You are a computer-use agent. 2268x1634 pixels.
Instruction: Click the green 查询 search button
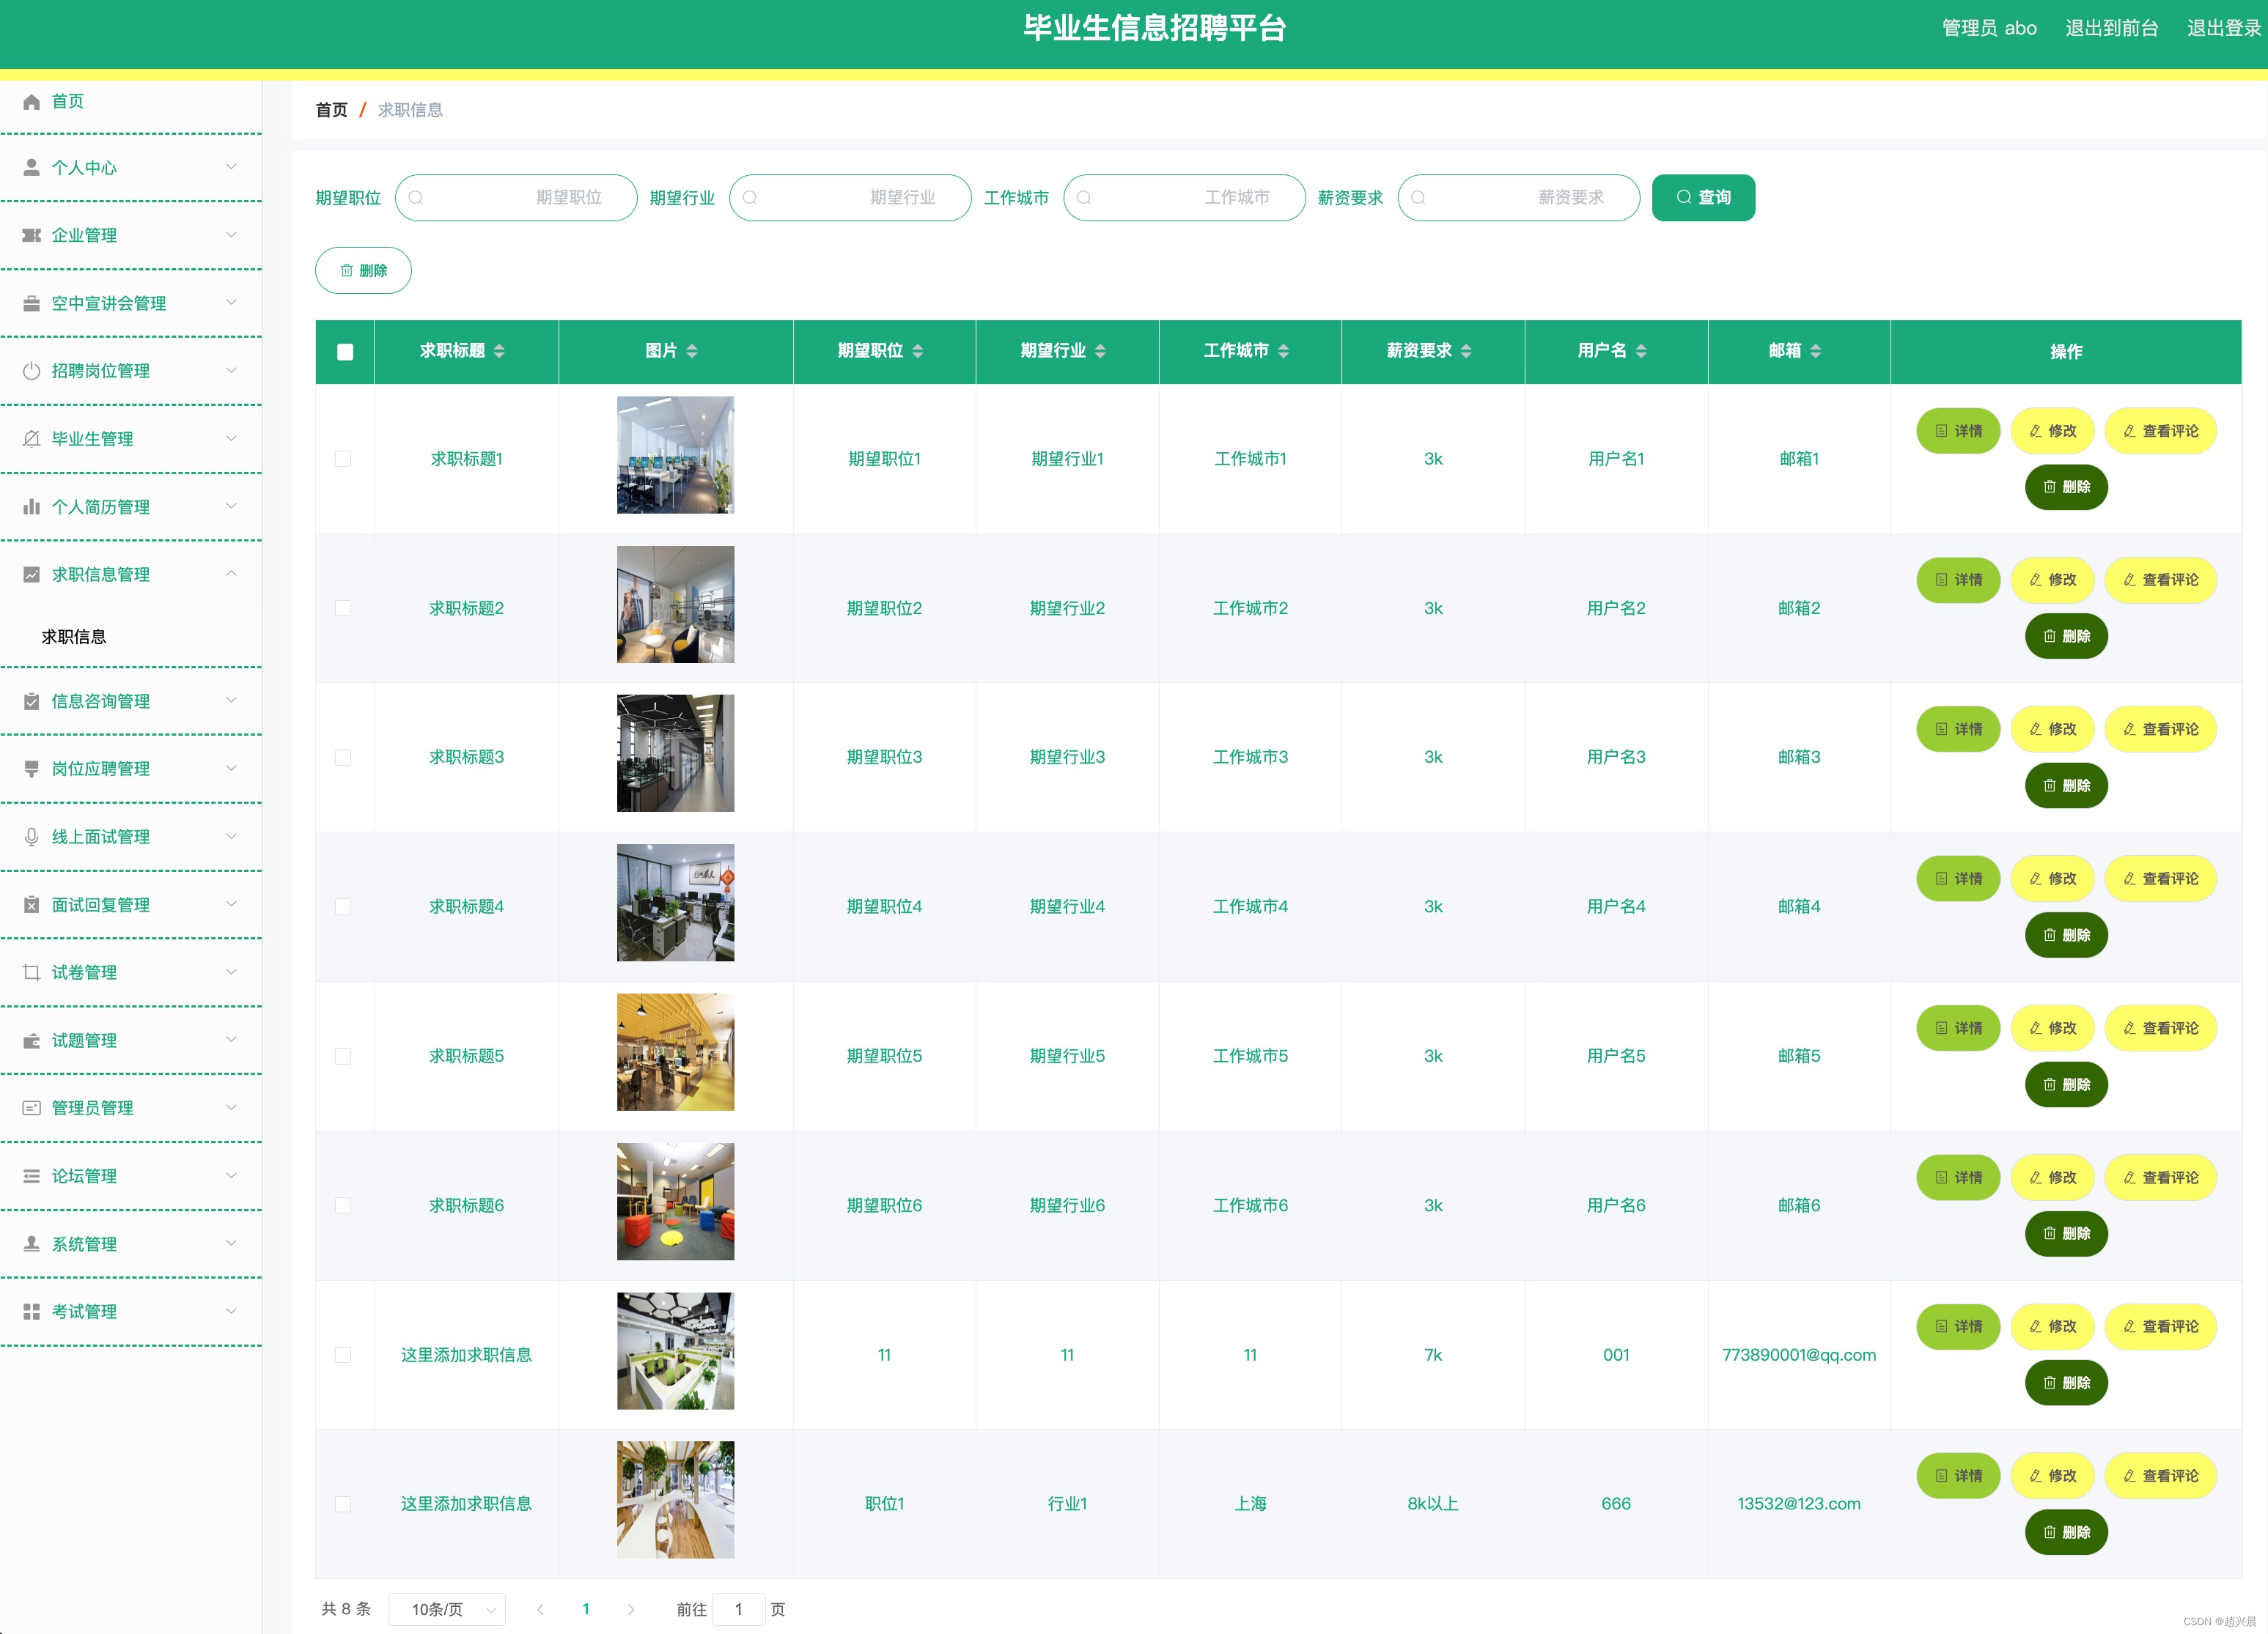coord(1703,197)
